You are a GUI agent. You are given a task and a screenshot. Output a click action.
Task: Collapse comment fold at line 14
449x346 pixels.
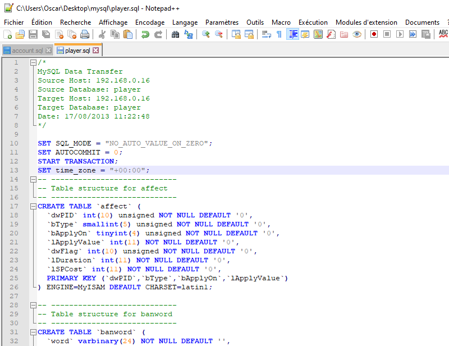coord(33,179)
